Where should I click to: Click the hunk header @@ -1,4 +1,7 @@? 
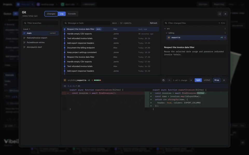[x=72, y=86]
